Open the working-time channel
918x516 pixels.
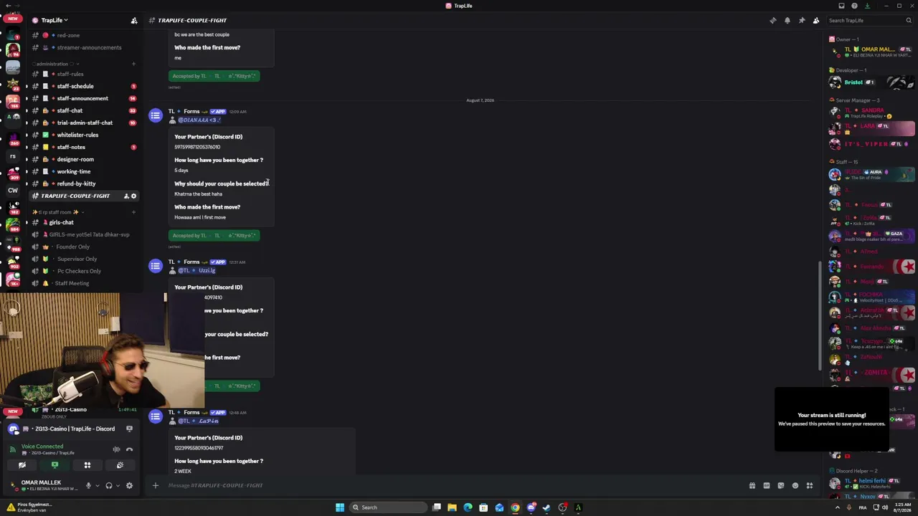[85, 171]
